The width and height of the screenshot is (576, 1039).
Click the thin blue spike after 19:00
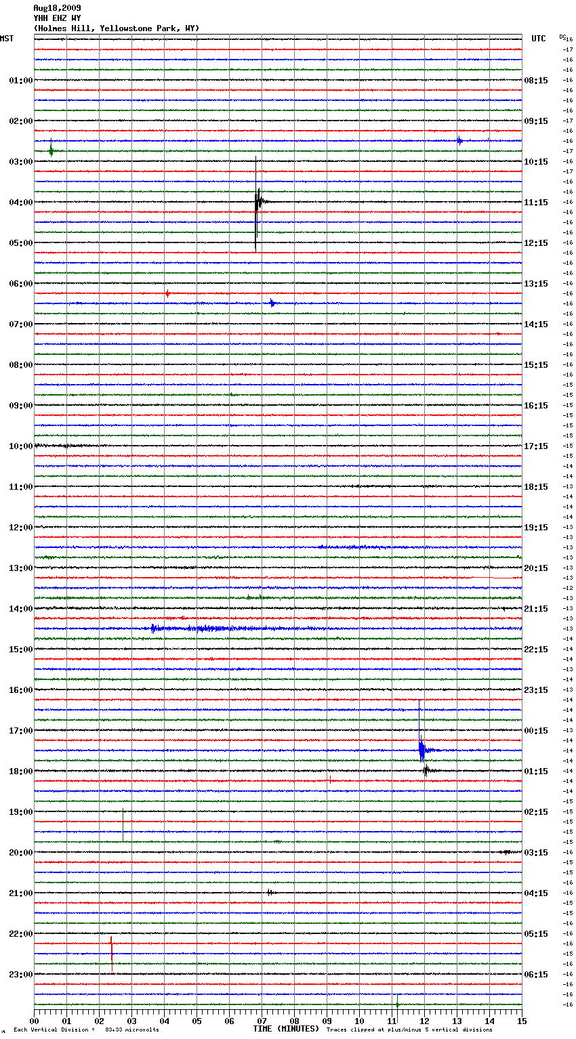pyautogui.click(x=123, y=826)
